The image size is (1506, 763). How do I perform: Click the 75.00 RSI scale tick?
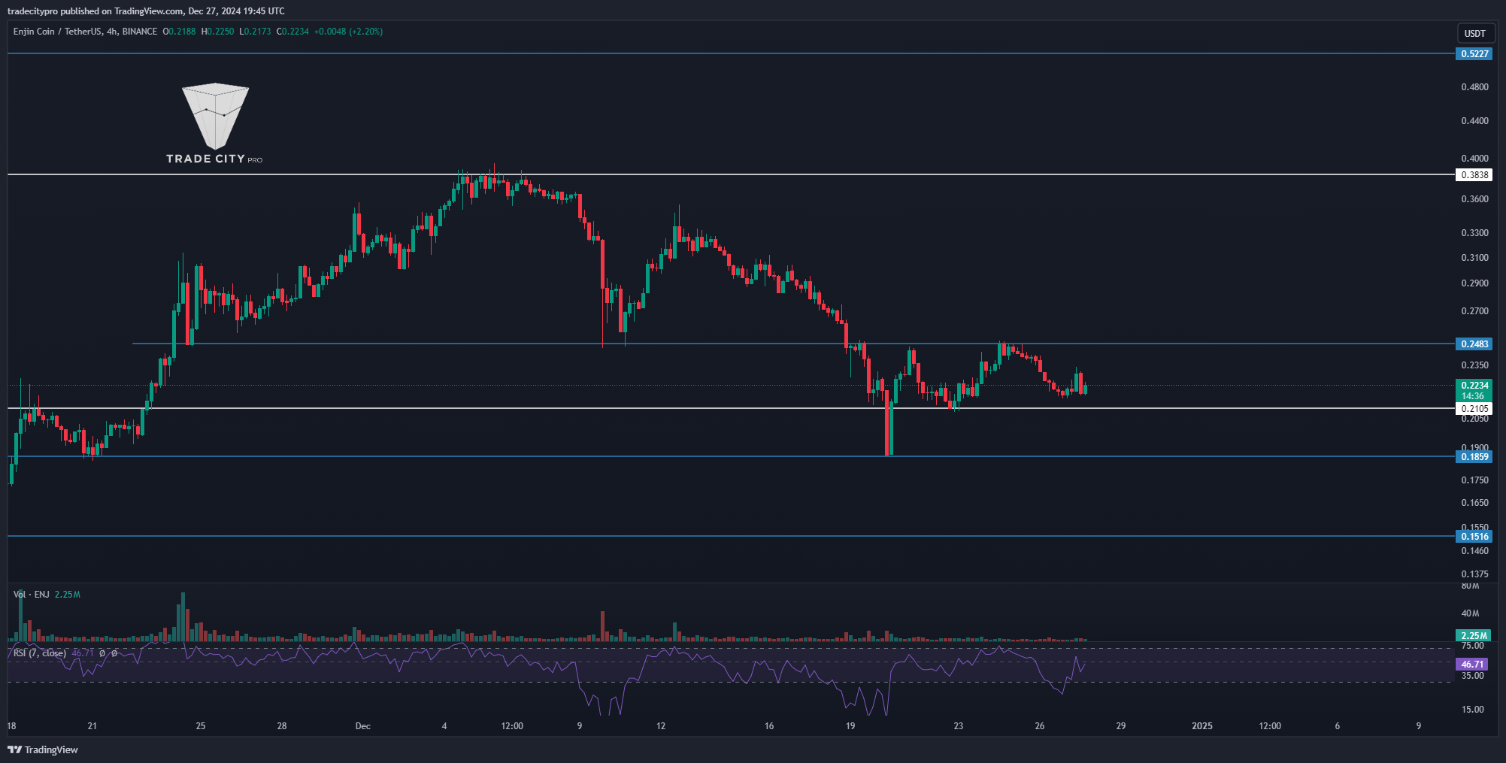1472,646
